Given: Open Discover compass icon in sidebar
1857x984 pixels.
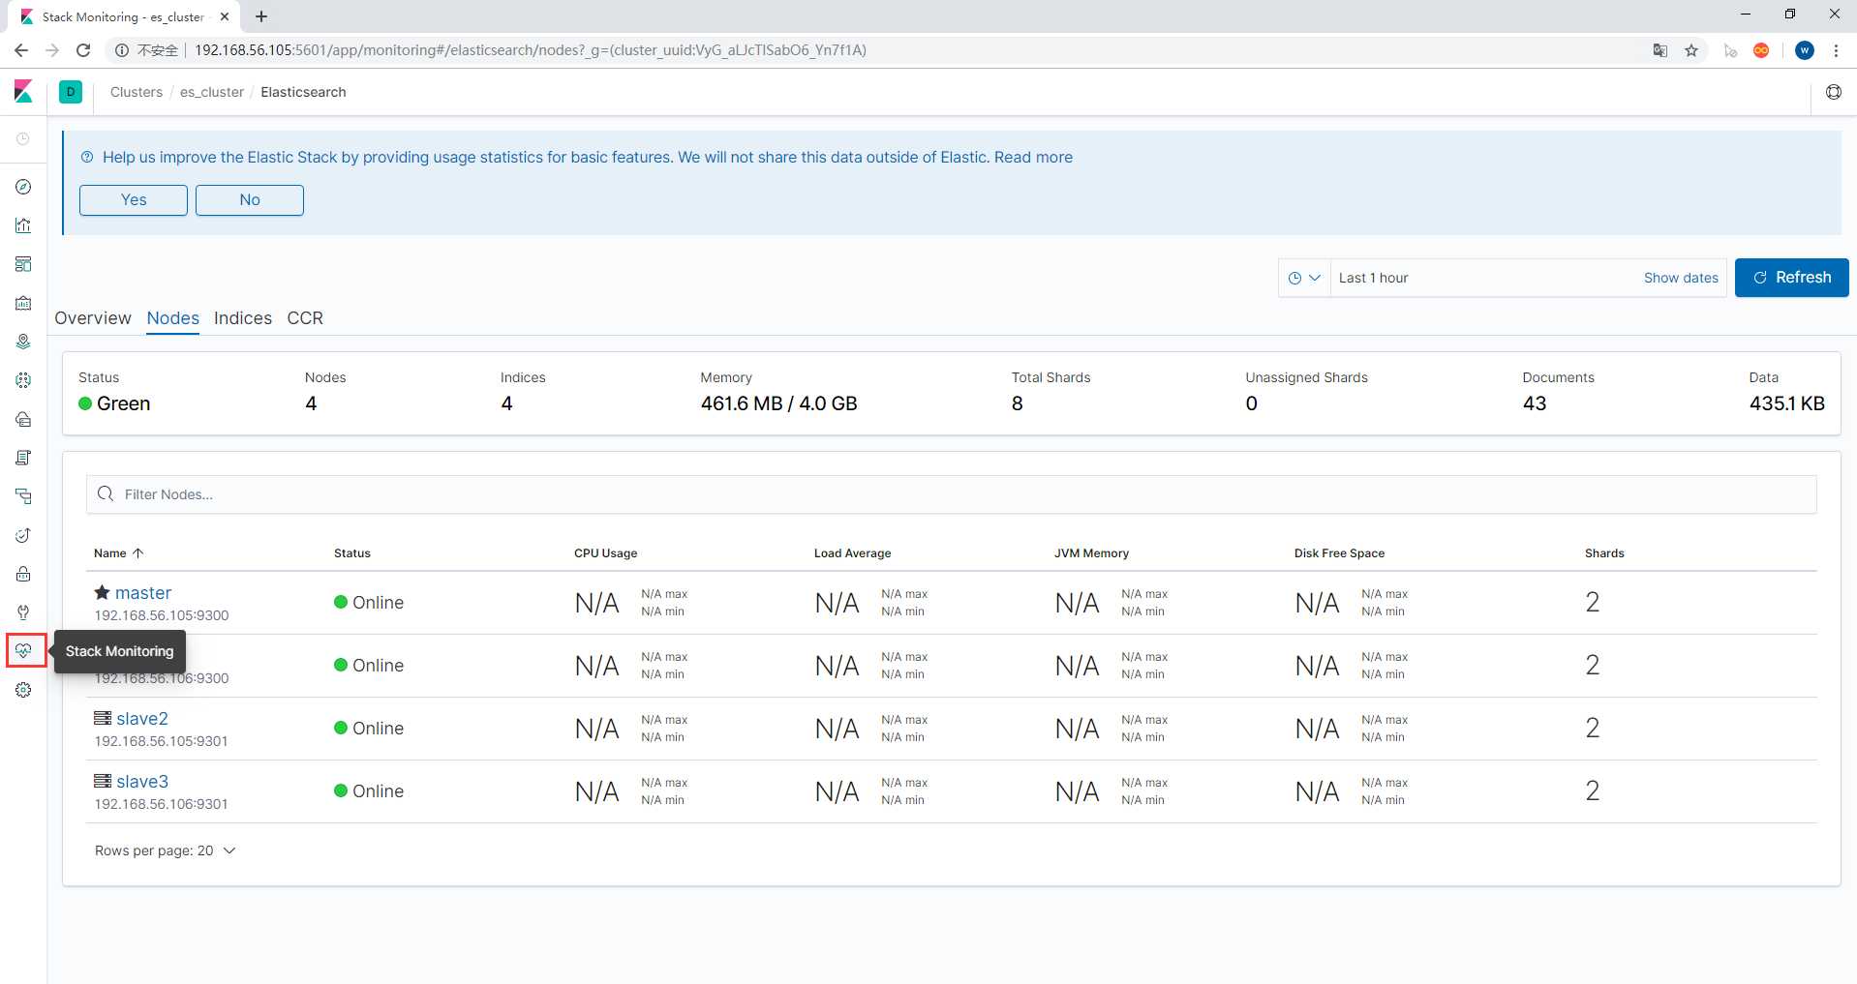Looking at the screenshot, I should 23,187.
